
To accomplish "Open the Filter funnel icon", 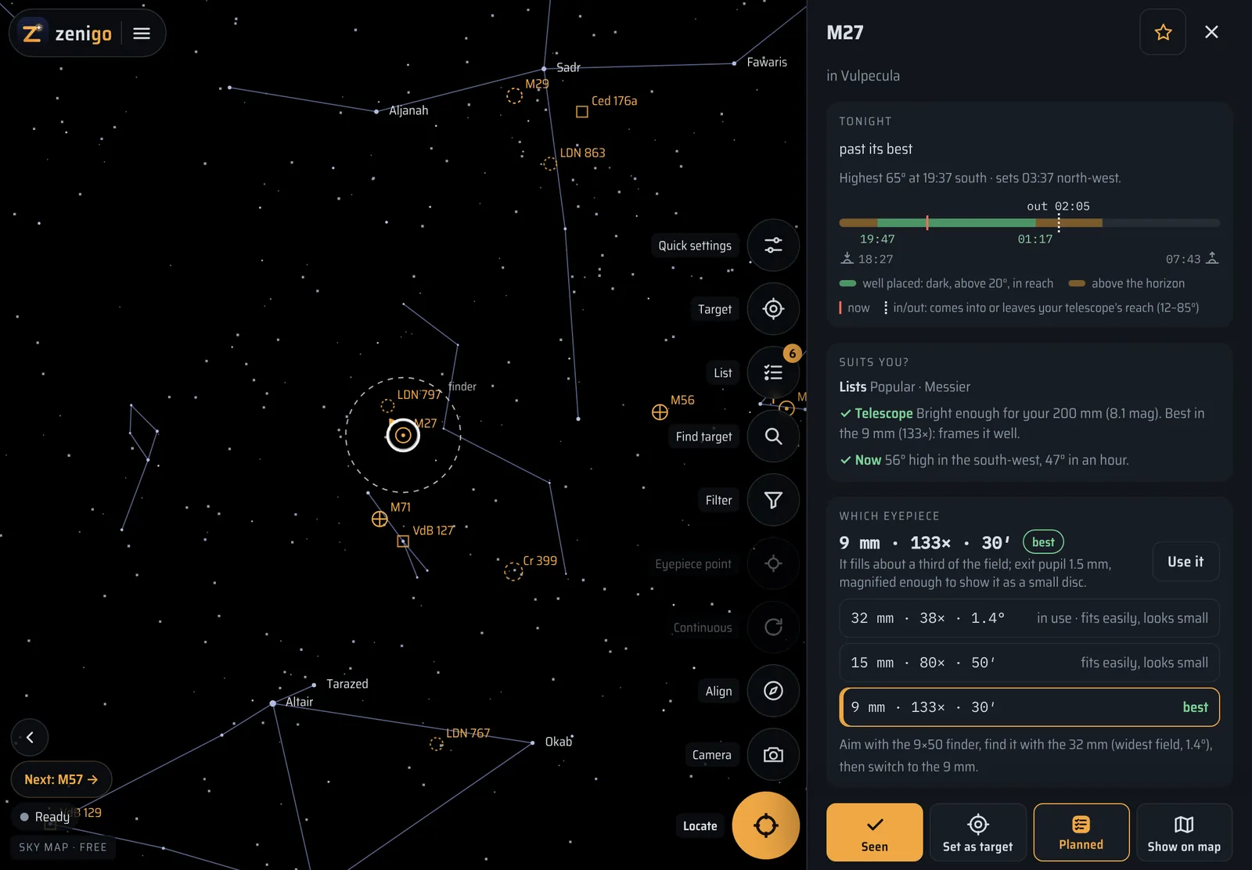I will [x=773, y=500].
